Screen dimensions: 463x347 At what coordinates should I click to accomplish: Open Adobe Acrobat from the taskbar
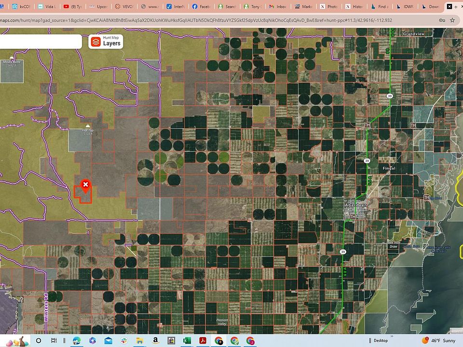click(x=203, y=340)
